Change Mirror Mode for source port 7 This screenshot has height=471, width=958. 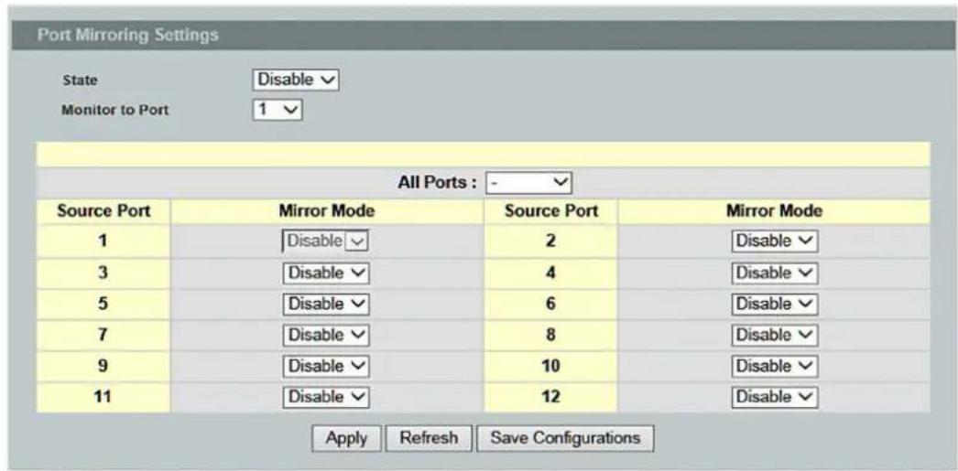326,335
